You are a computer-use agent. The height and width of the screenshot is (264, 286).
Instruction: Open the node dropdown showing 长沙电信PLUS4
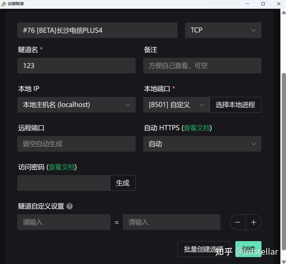click(x=97, y=30)
